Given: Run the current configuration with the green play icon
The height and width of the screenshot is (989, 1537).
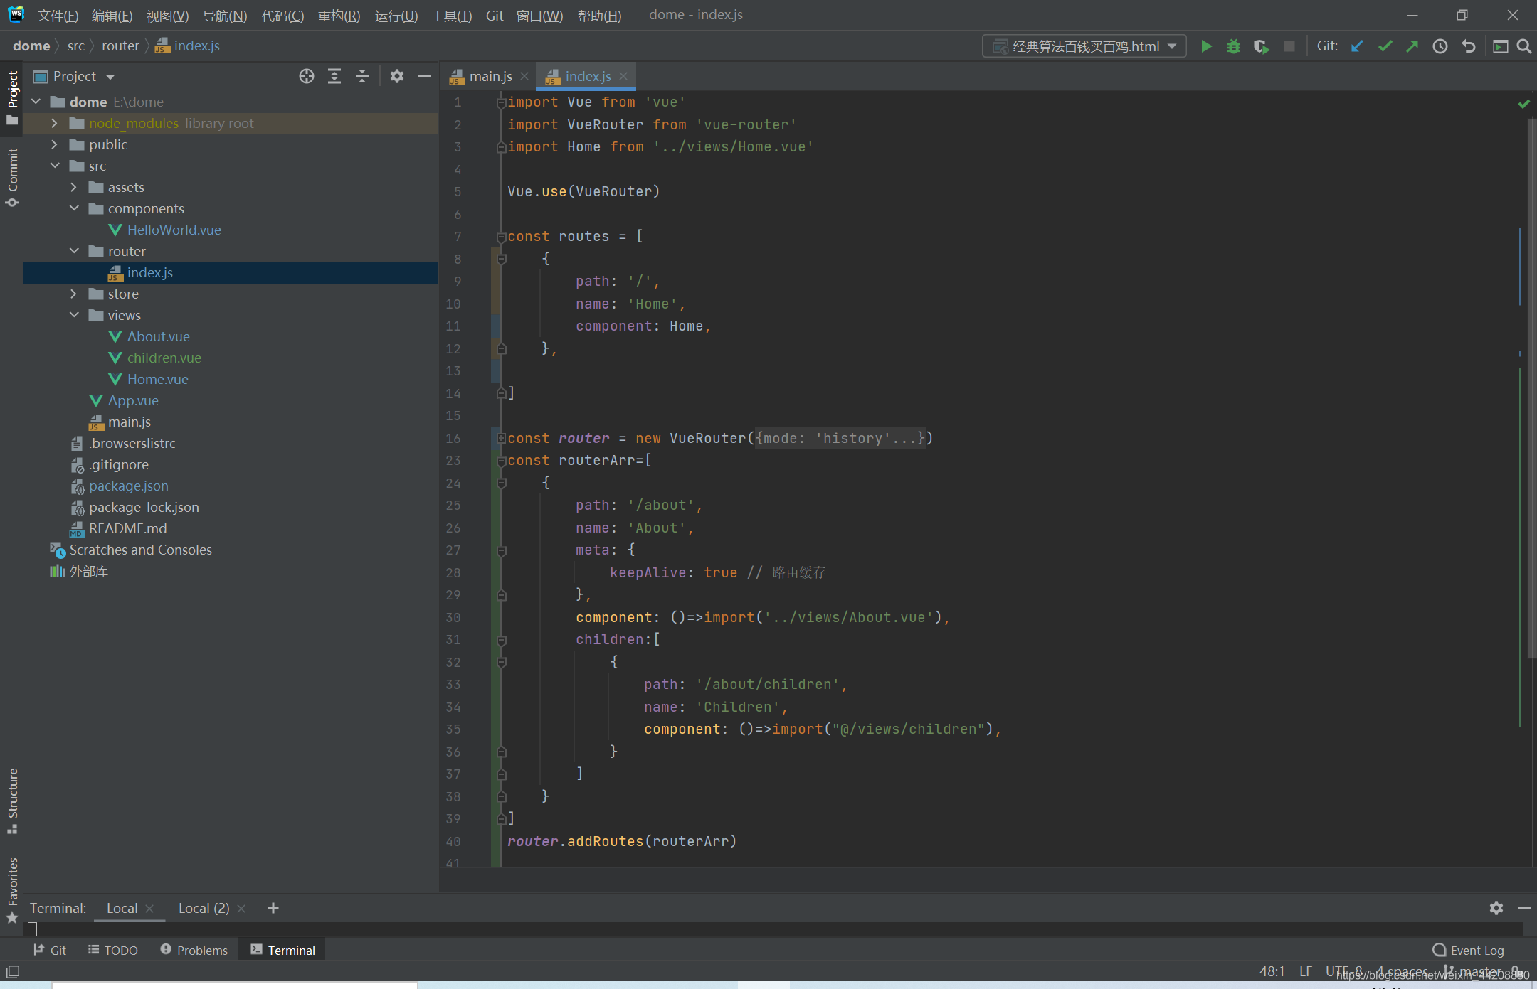Looking at the screenshot, I should (1206, 46).
